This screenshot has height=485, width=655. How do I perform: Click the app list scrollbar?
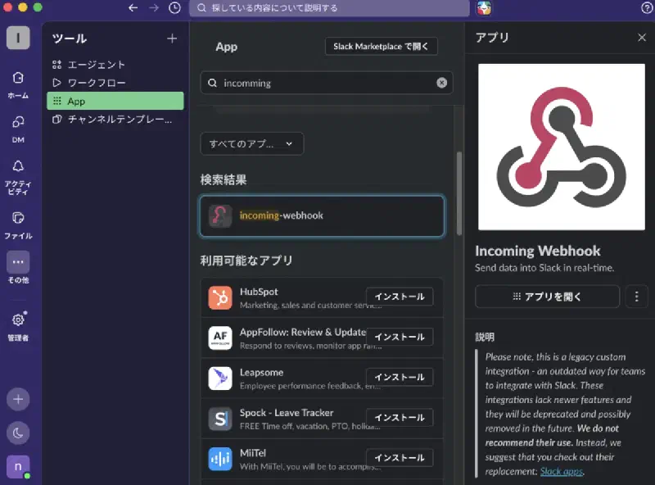coord(459,193)
